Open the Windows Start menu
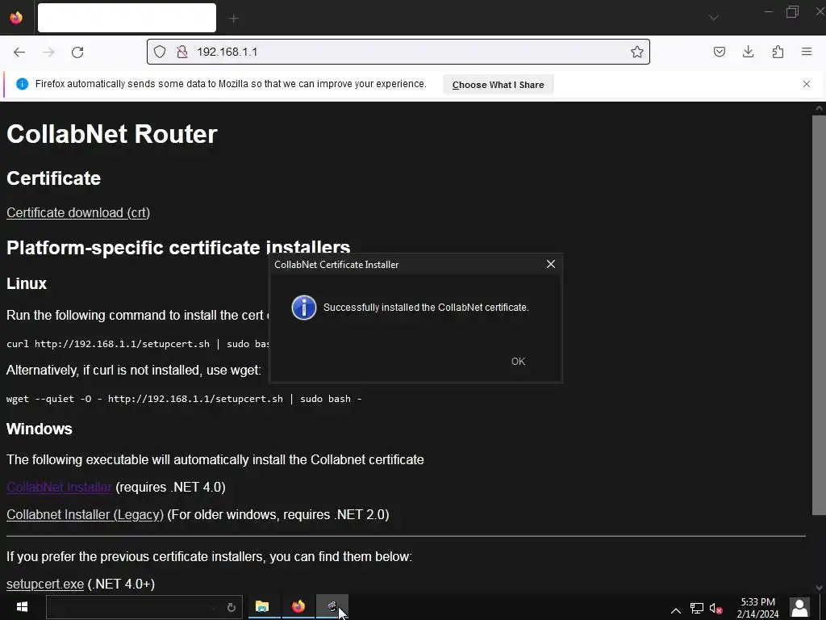 click(x=22, y=607)
